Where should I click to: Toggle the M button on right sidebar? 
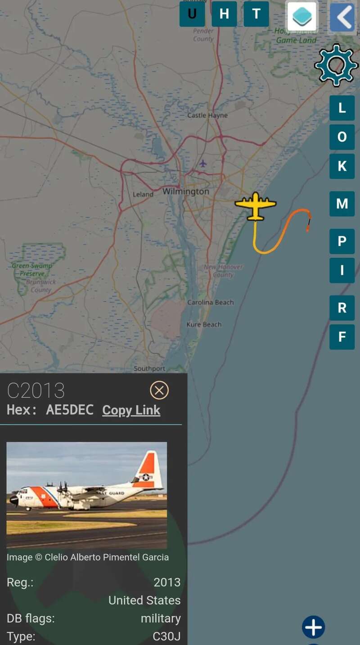point(342,204)
